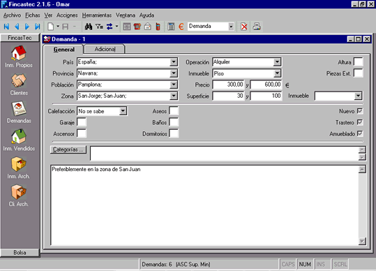Viewport: 376px width, 271px height.
Task: Open the calculator tool
Action: pyautogui.click(x=171, y=27)
